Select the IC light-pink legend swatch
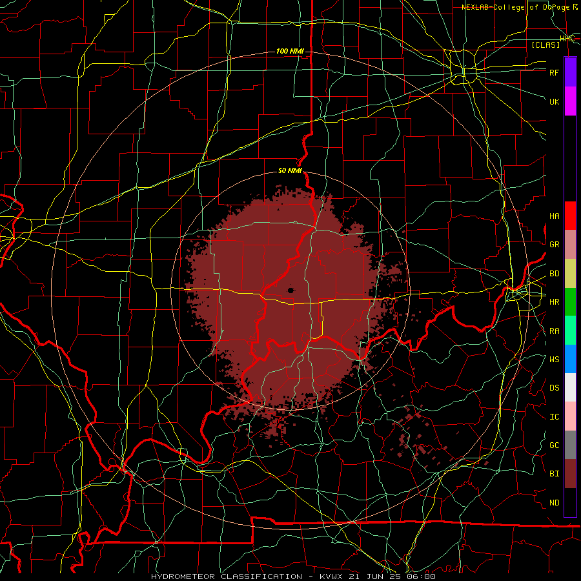The width and height of the screenshot is (581, 581). pos(570,416)
